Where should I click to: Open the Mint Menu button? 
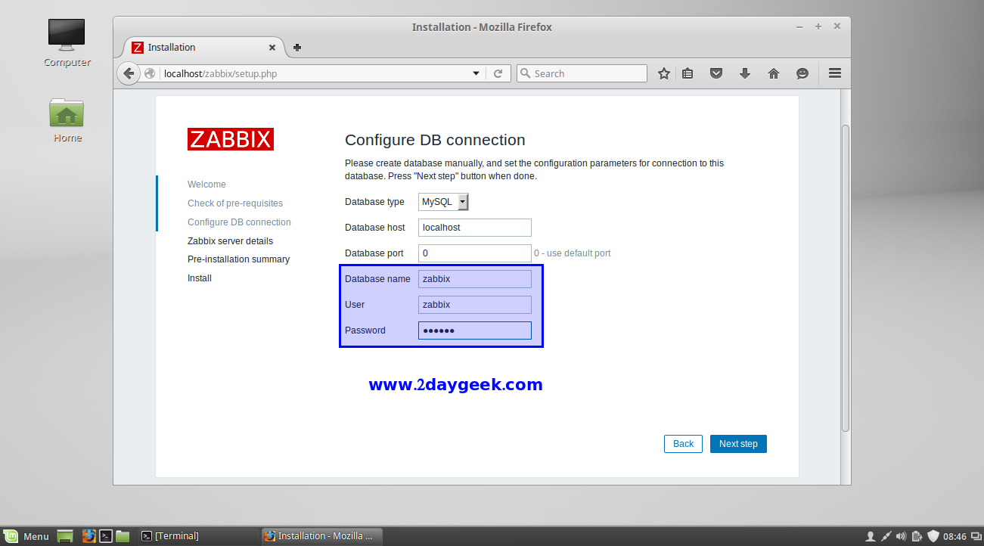[x=26, y=536]
